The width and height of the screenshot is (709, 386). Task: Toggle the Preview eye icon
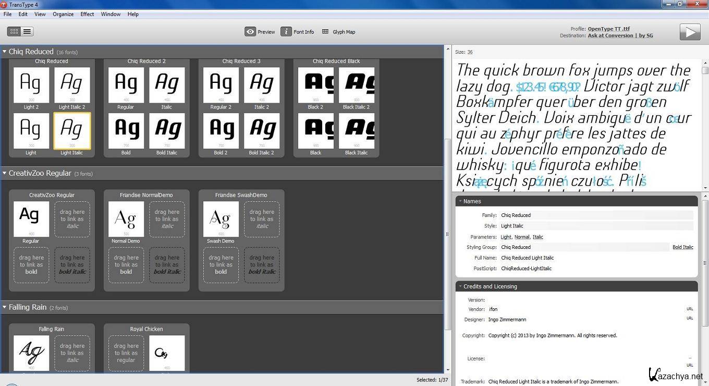pos(250,32)
